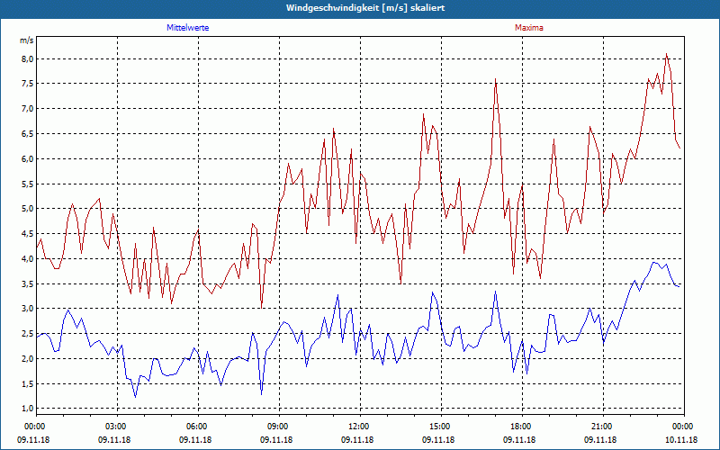Click the 18:00 time axis label
The width and height of the screenshot is (720, 450).
523,427
